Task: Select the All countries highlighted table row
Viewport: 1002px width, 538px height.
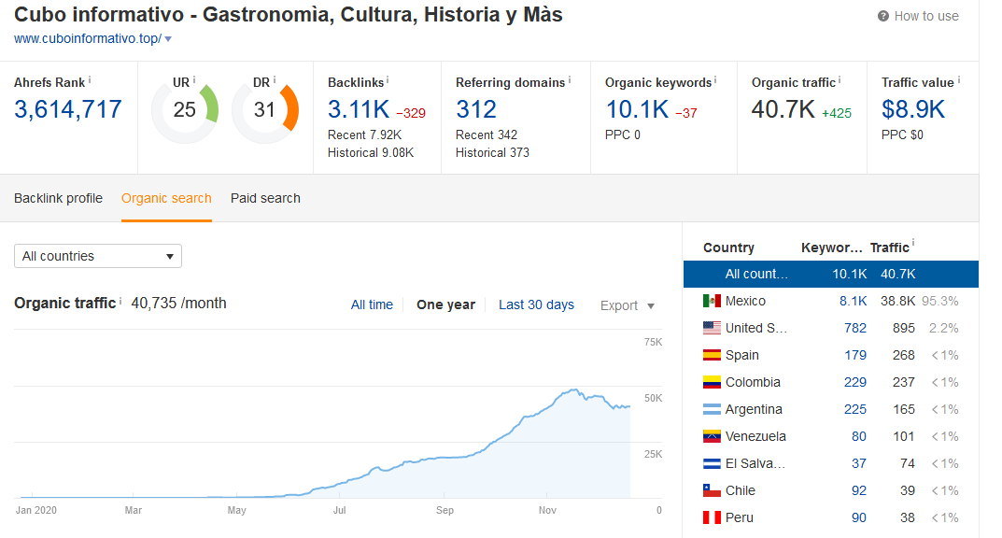Action: (830, 274)
